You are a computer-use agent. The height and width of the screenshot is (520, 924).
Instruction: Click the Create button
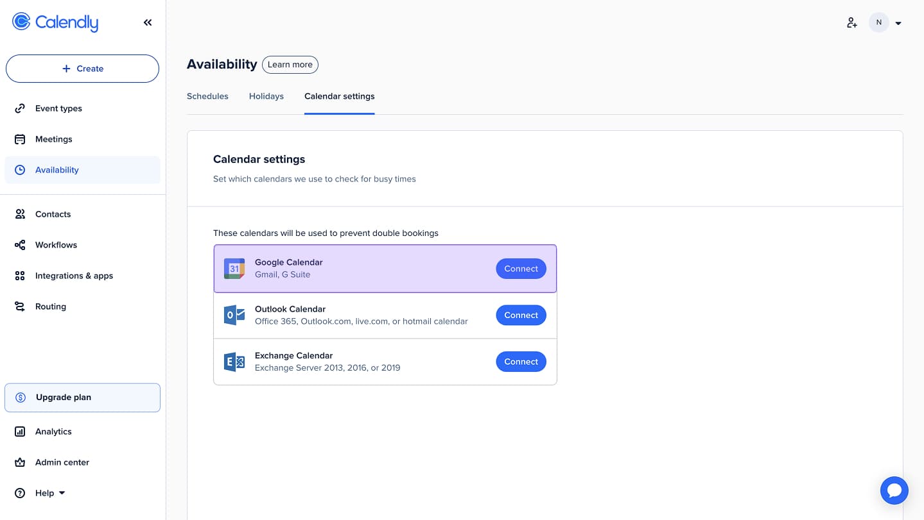(x=82, y=69)
